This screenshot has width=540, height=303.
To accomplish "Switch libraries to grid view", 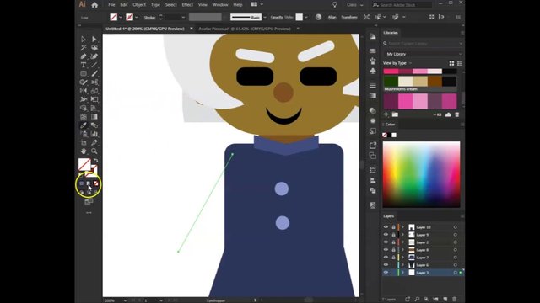I will click(x=451, y=63).
